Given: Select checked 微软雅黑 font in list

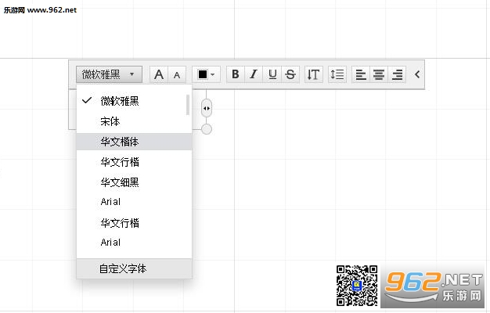Looking at the screenshot, I should 134,101.
